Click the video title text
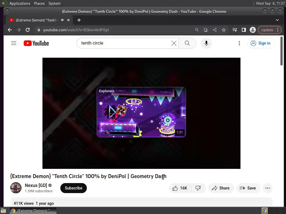Image resolution: width=286 pixels, height=214 pixels. coord(88,176)
